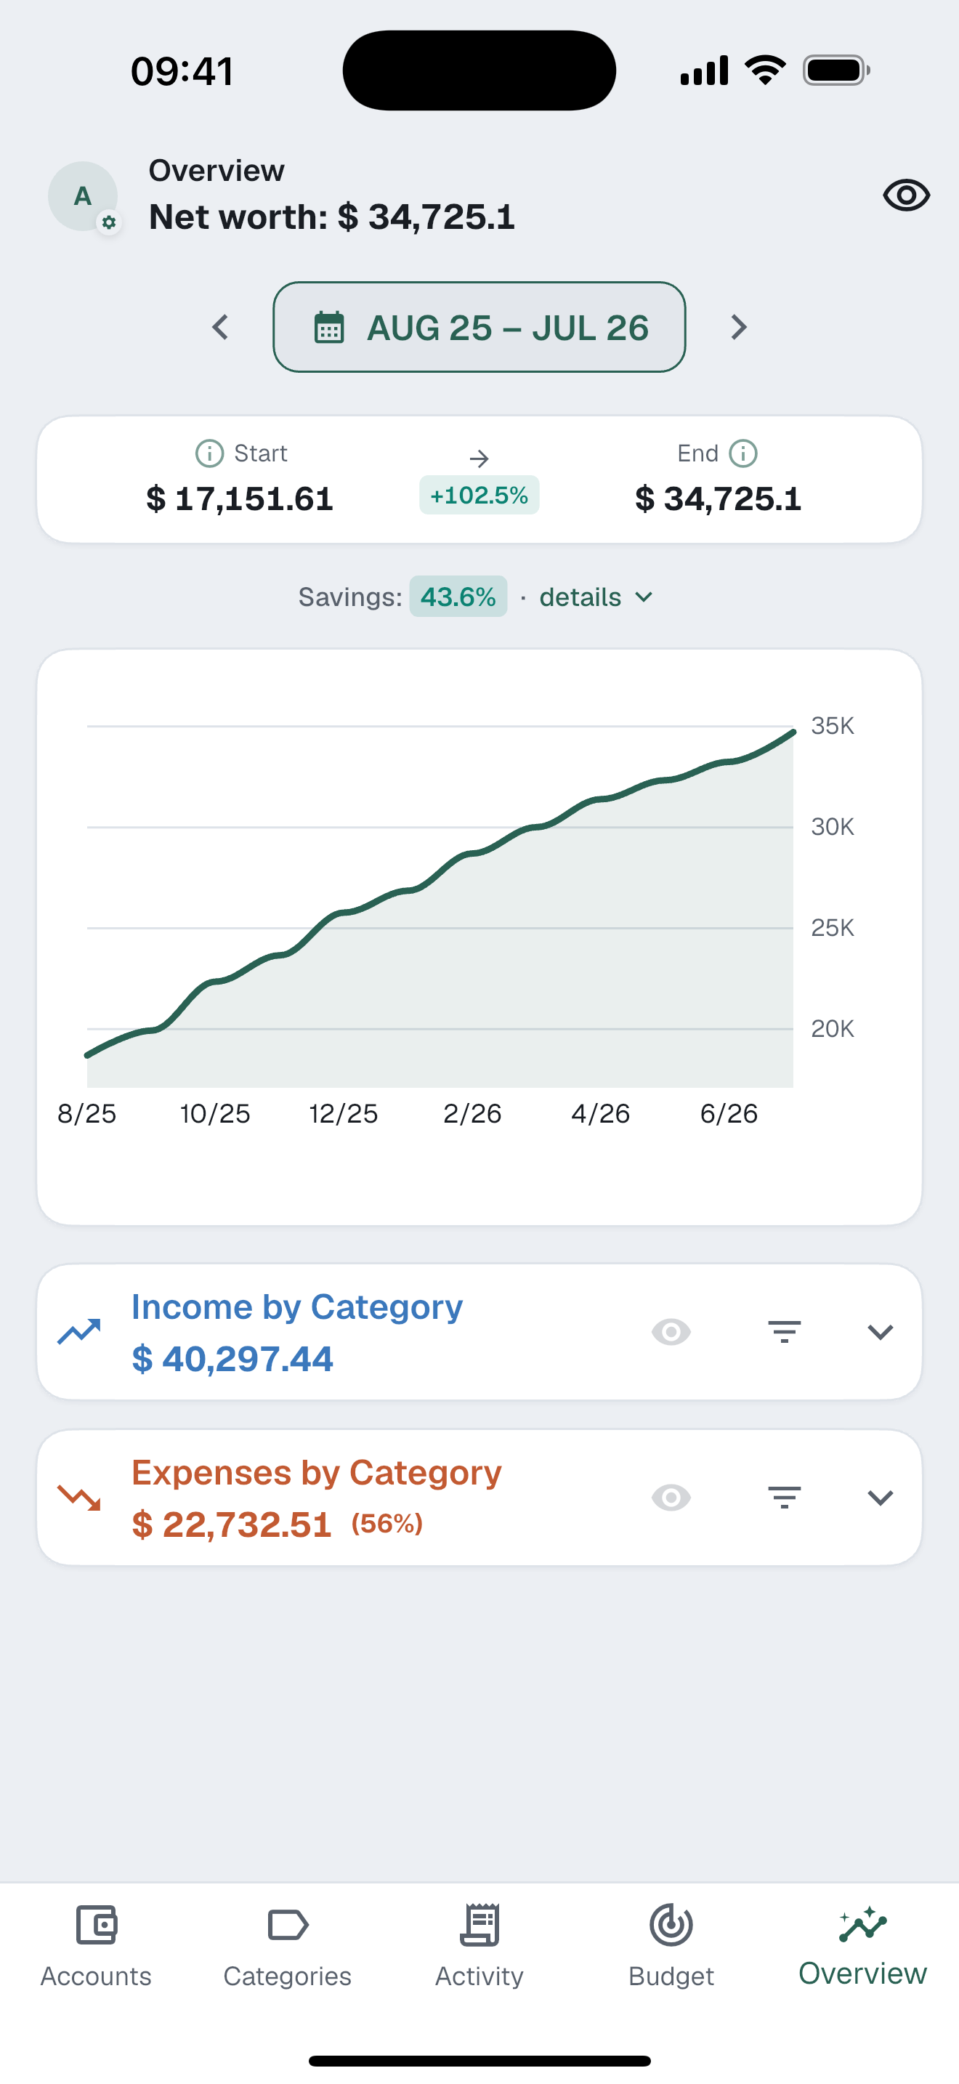Tap the home indicator bar
959x2084 pixels.
pos(479,2061)
